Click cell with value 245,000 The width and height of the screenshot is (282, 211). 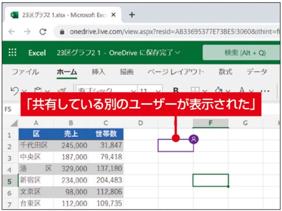click(x=70, y=146)
